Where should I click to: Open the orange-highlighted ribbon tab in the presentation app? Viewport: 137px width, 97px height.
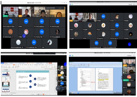pos(14,65)
